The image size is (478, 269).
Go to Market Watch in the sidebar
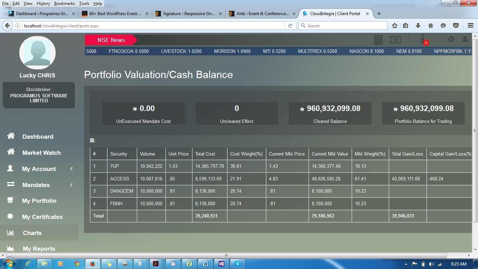coord(41,153)
